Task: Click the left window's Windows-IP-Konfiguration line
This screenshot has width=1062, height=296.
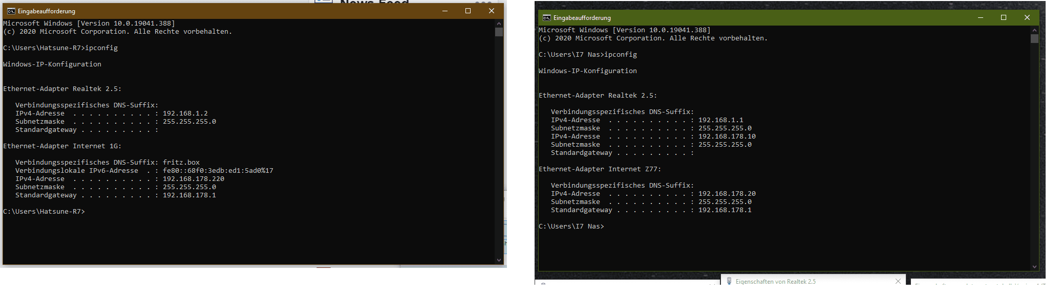Action: (x=52, y=64)
